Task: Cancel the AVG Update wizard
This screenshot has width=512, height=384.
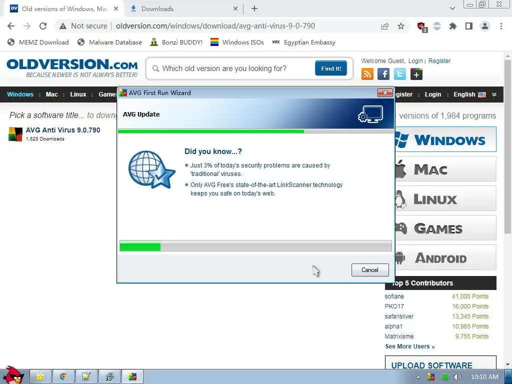Action: [370, 270]
